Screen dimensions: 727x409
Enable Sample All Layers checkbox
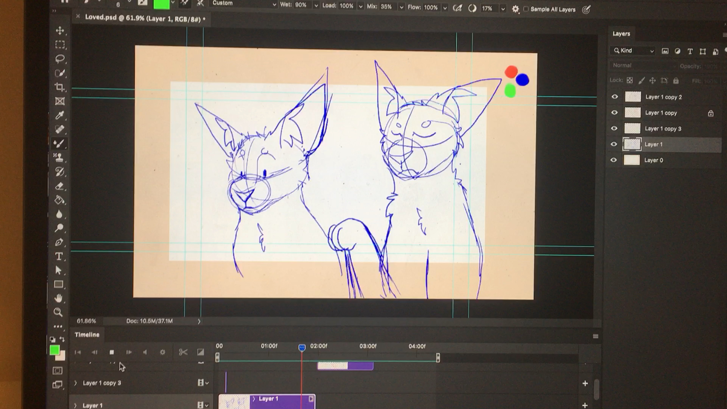coord(526,9)
